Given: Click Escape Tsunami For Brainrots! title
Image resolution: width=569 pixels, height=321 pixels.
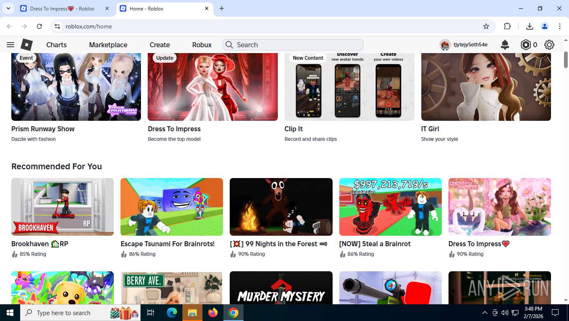Looking at the screenshot, I should [x=167, y=244].
